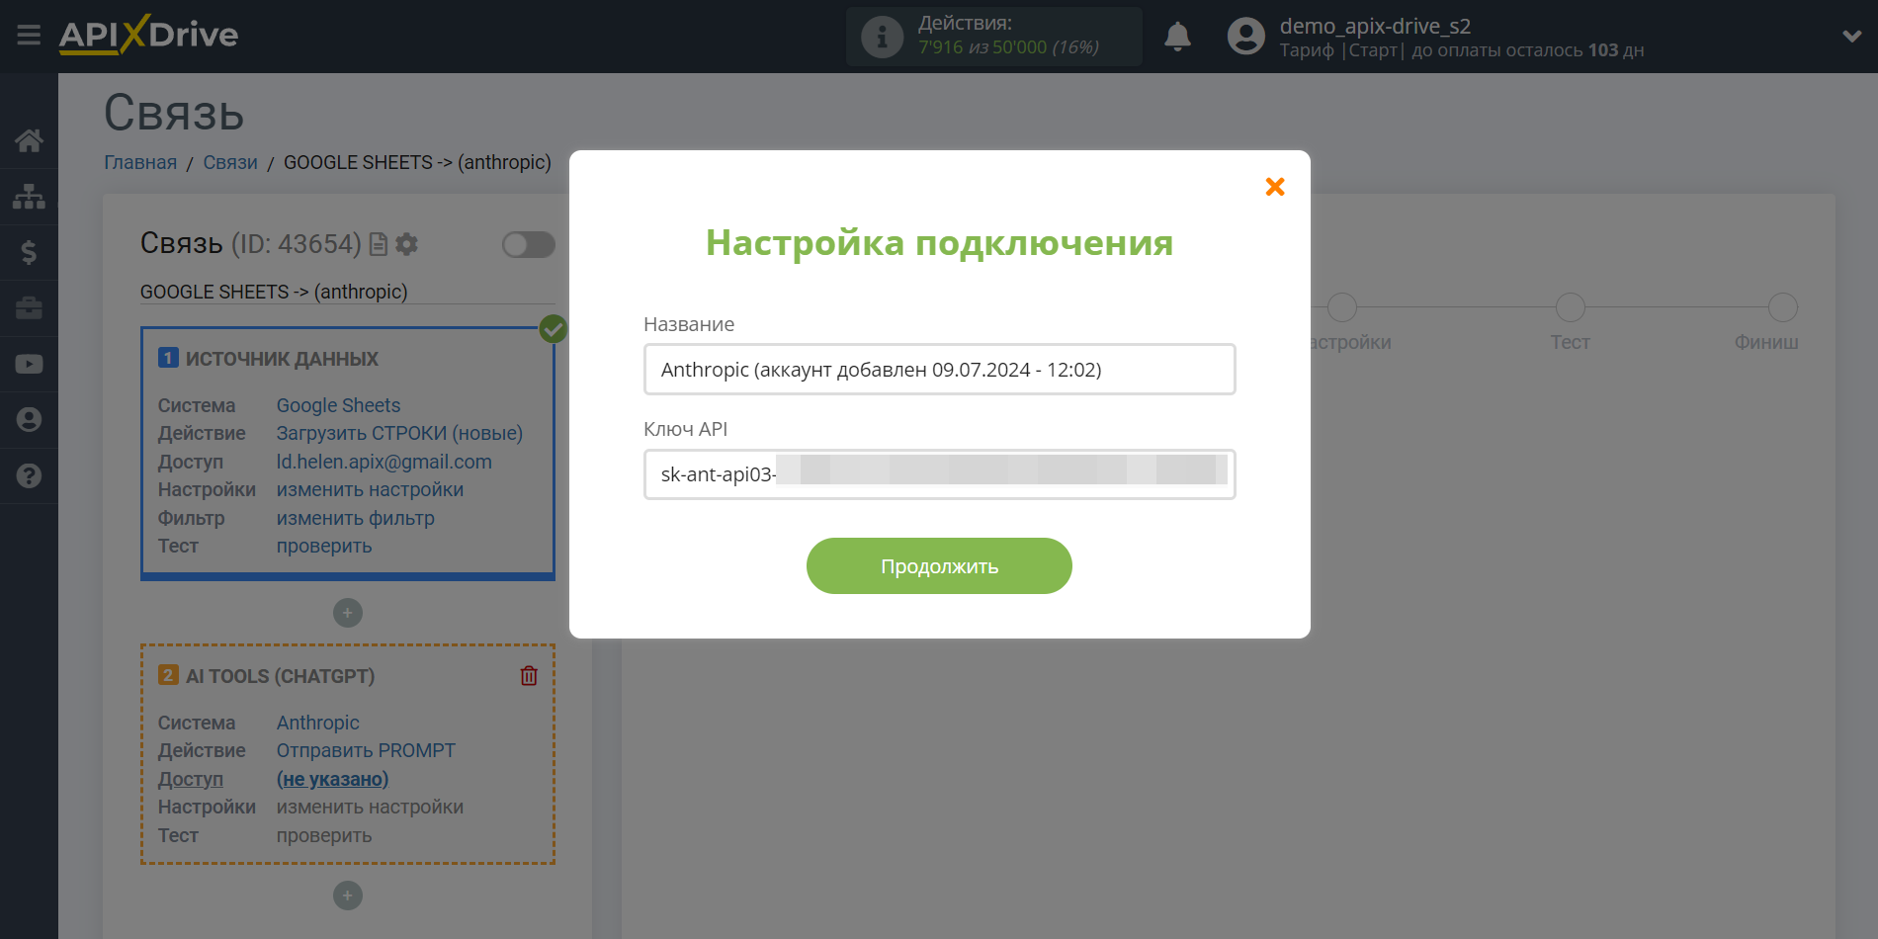Click source изменить настройки link
The width and height of the screenshot is (1878, 939).
point(370,489)
